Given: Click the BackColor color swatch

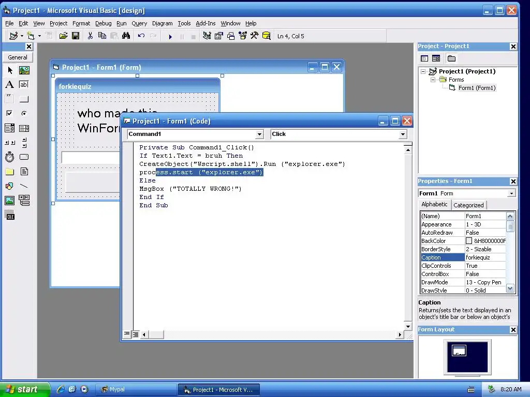Looking at the screenshot, I should (469, 241).
